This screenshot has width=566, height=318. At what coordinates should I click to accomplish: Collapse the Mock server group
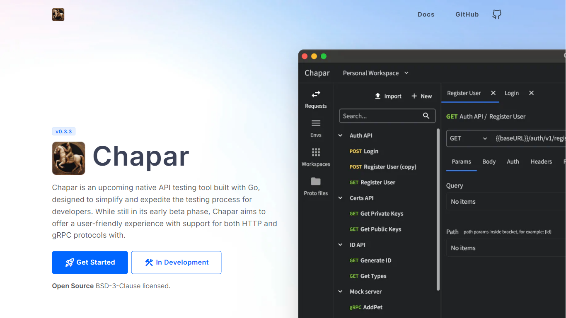(x=341, y=291)
